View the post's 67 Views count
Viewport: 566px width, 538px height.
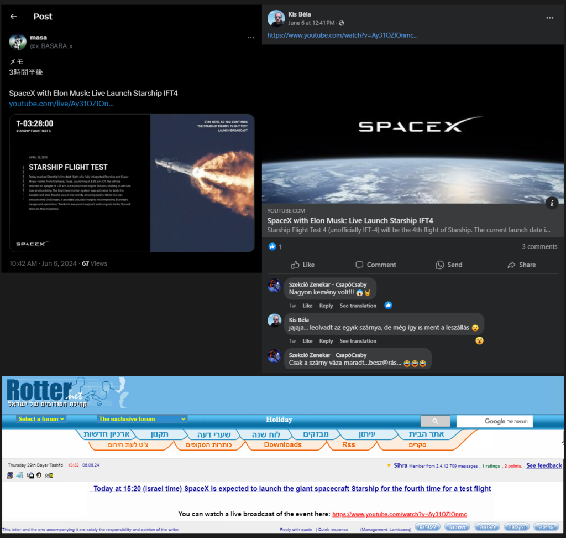coord(95,263)
